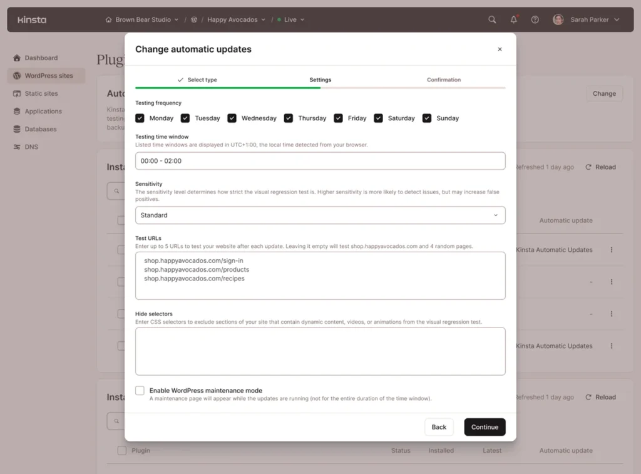The height and width of the screenshot is (474, 641).
Task: Click the search icon in the top bar
Action: click(x=492, y=19)
